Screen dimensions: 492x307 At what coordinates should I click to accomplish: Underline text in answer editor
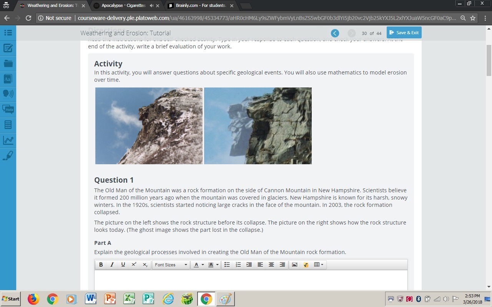(123, 265)
